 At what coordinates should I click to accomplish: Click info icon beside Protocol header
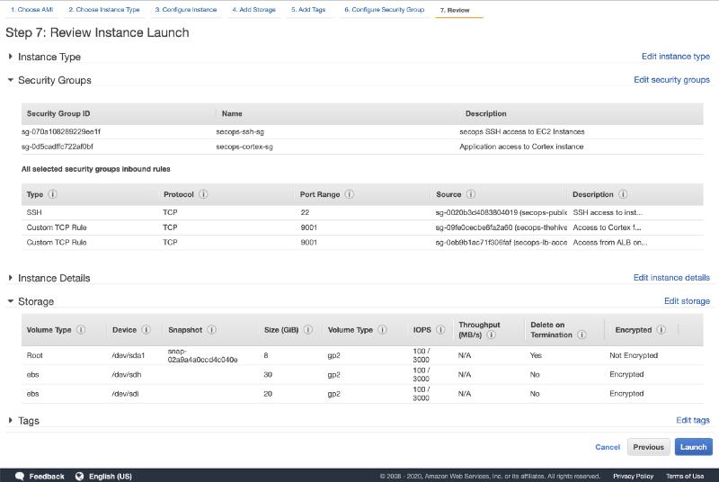tap(204, 194)
